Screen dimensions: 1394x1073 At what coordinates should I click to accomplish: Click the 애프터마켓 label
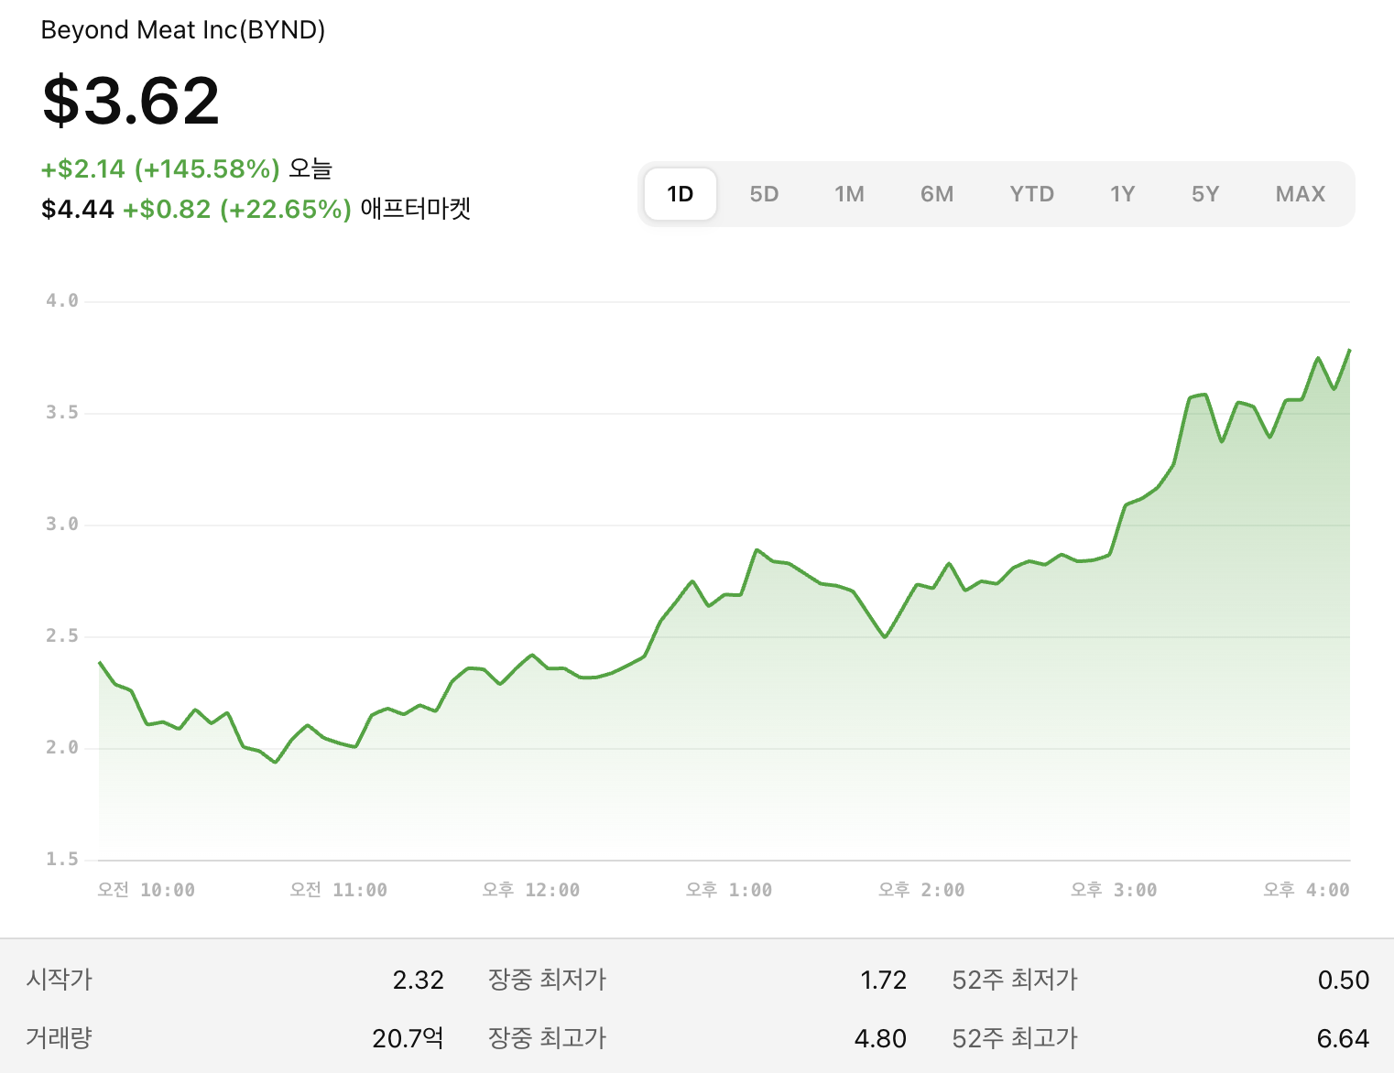click(x=416, y=209)
